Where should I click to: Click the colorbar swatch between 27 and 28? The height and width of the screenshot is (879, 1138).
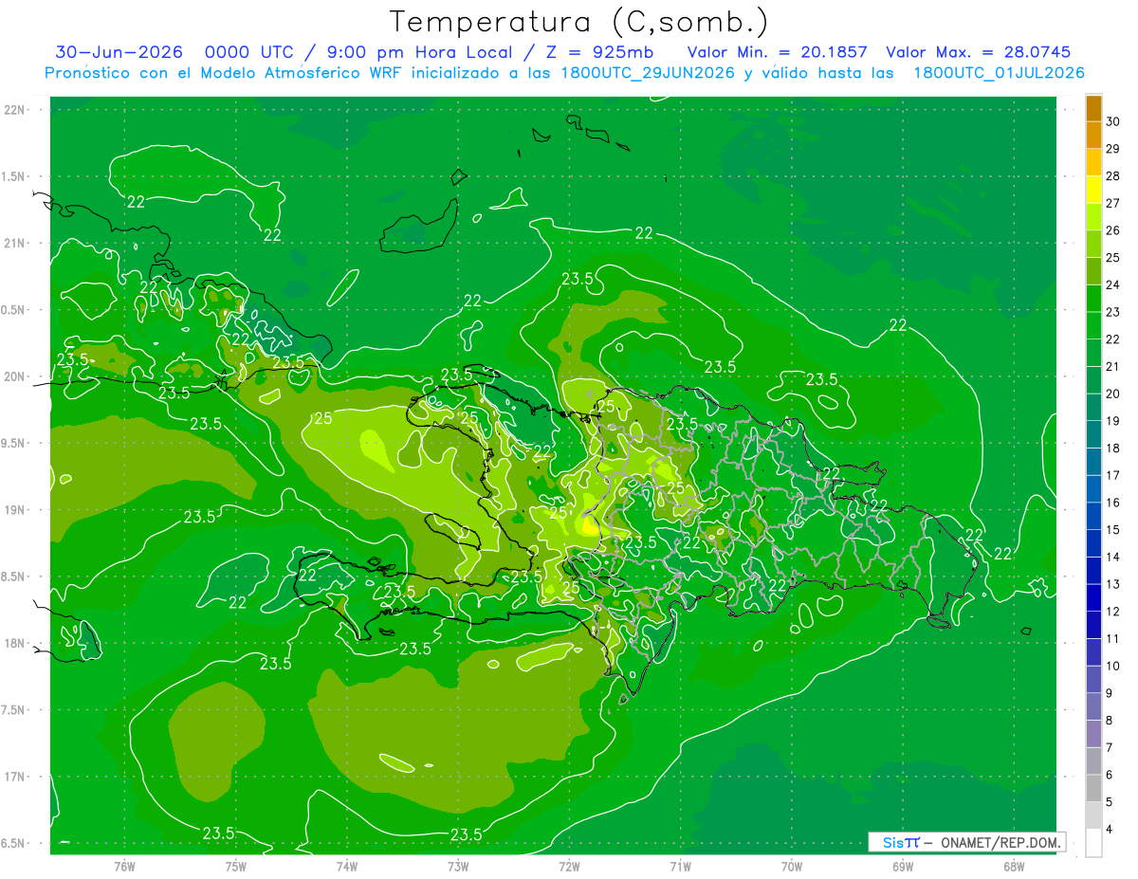1093,190
